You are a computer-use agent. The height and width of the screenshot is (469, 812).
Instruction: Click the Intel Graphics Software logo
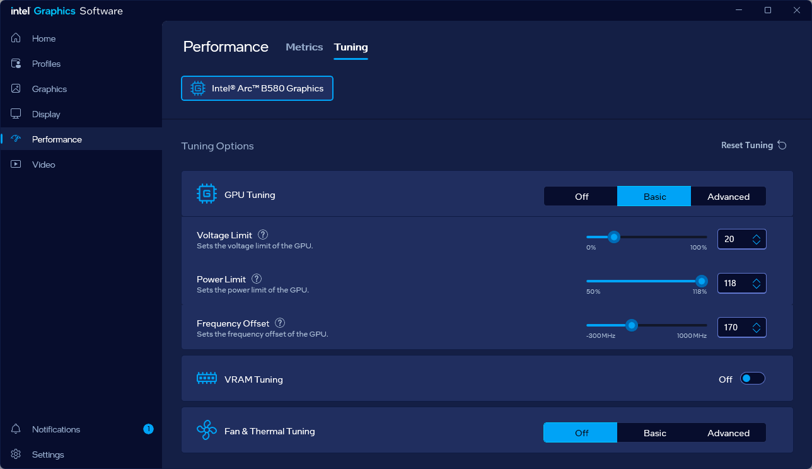click(x=67, y=11)
